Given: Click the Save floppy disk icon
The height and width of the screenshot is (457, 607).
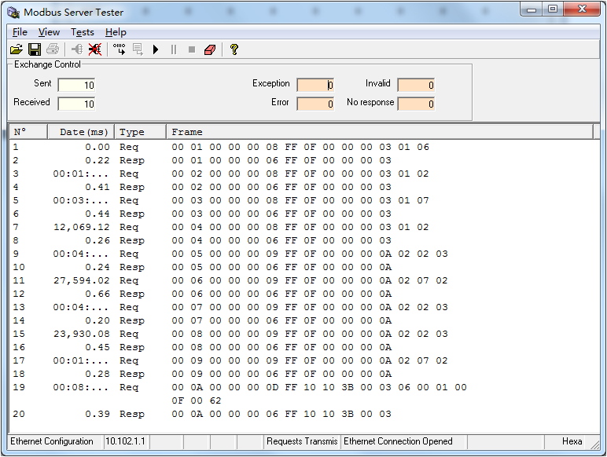Looking at the screenshot, I should [35, 49].
